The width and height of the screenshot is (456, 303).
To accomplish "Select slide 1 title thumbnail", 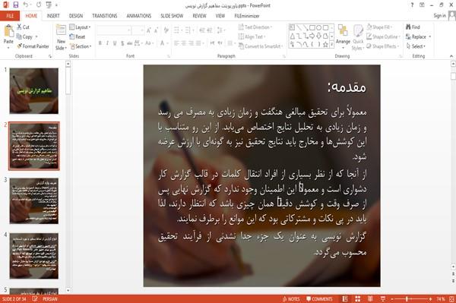I will coord(34,91).
